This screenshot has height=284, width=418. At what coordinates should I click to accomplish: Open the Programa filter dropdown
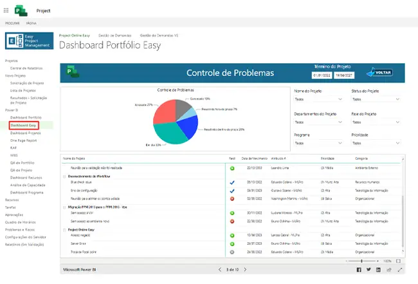click(318, 143)
